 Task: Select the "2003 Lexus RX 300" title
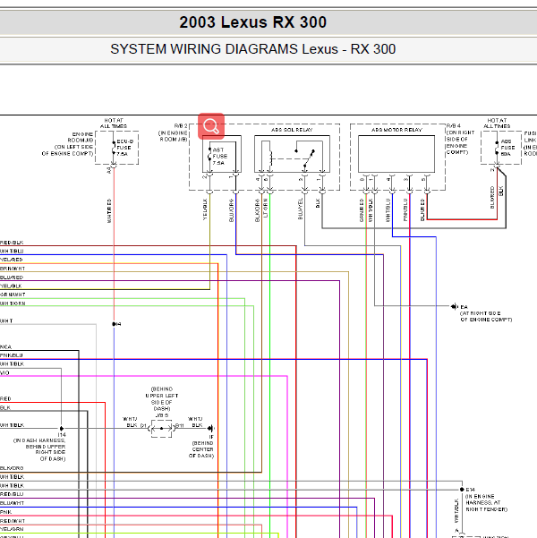[x=253, y=22]
